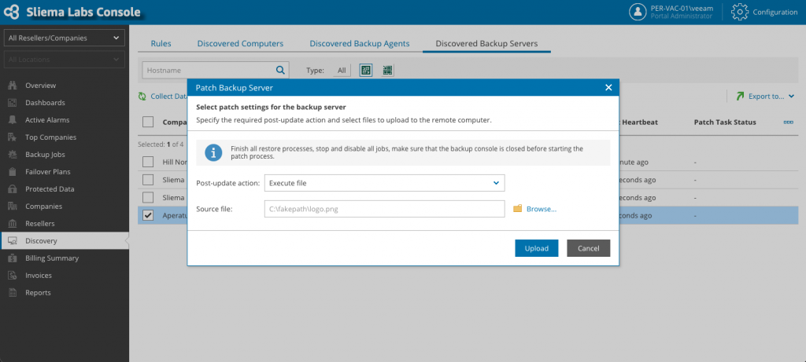Click the Configuration gear icon
The image size is (806, 362).
click(x=739, y=12)
